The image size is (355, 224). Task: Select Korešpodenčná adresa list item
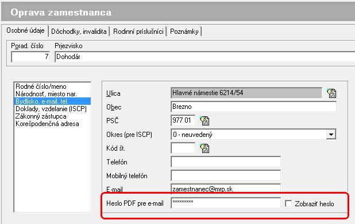52,124
